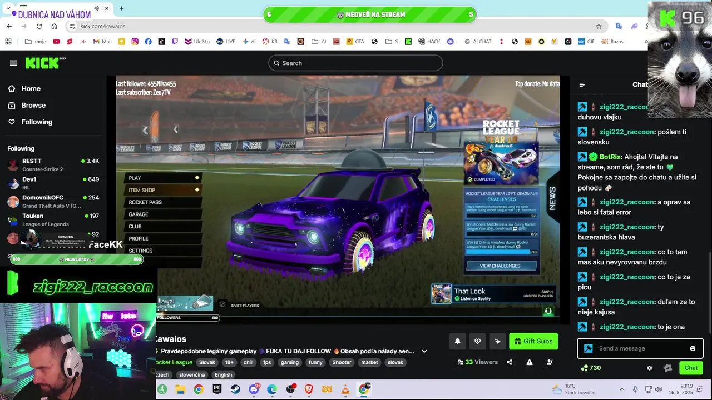Image resolution: width=712 pixels, height=400 pixels.
Task: Click the taskbar volume icon
Action: (659, 389)
